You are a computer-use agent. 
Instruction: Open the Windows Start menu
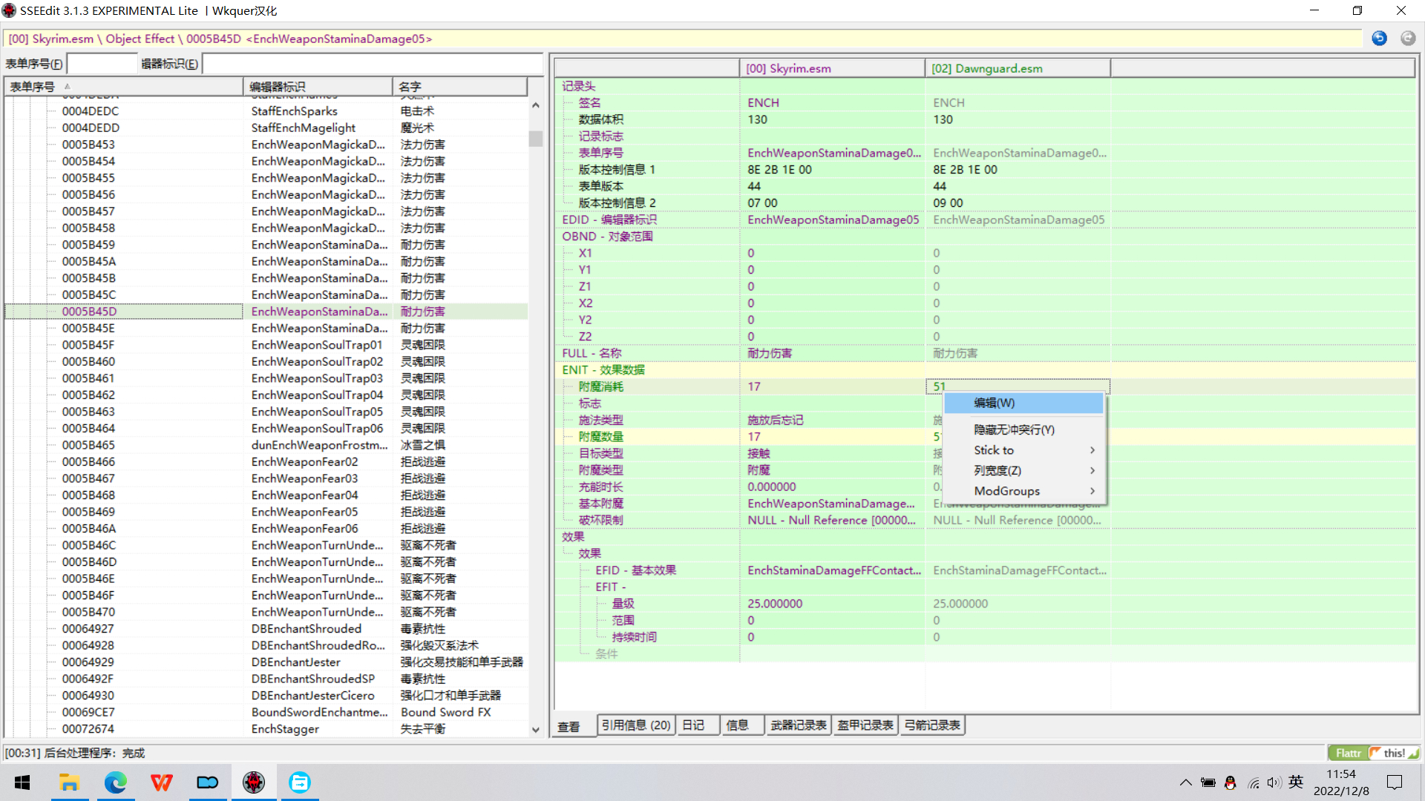(22, 782)
